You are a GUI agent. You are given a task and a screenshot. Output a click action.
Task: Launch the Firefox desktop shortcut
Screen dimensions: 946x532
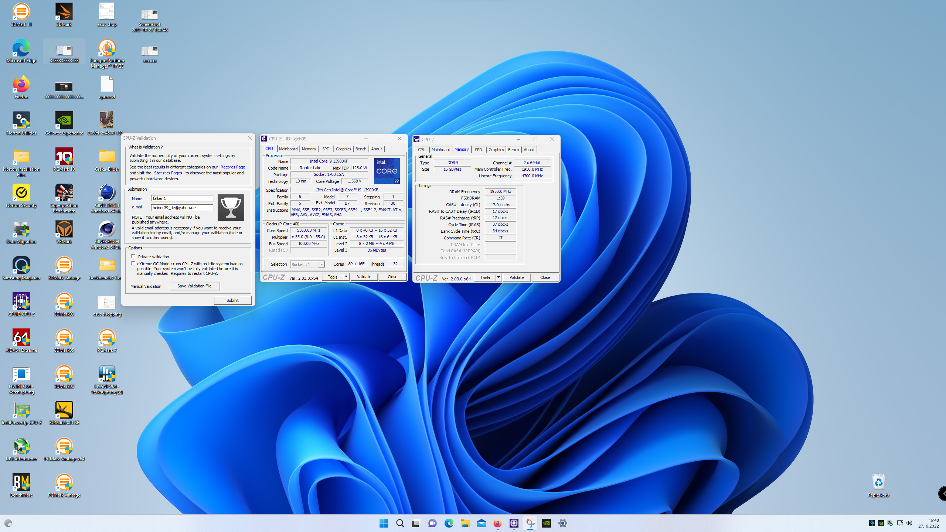click(21, 87)
